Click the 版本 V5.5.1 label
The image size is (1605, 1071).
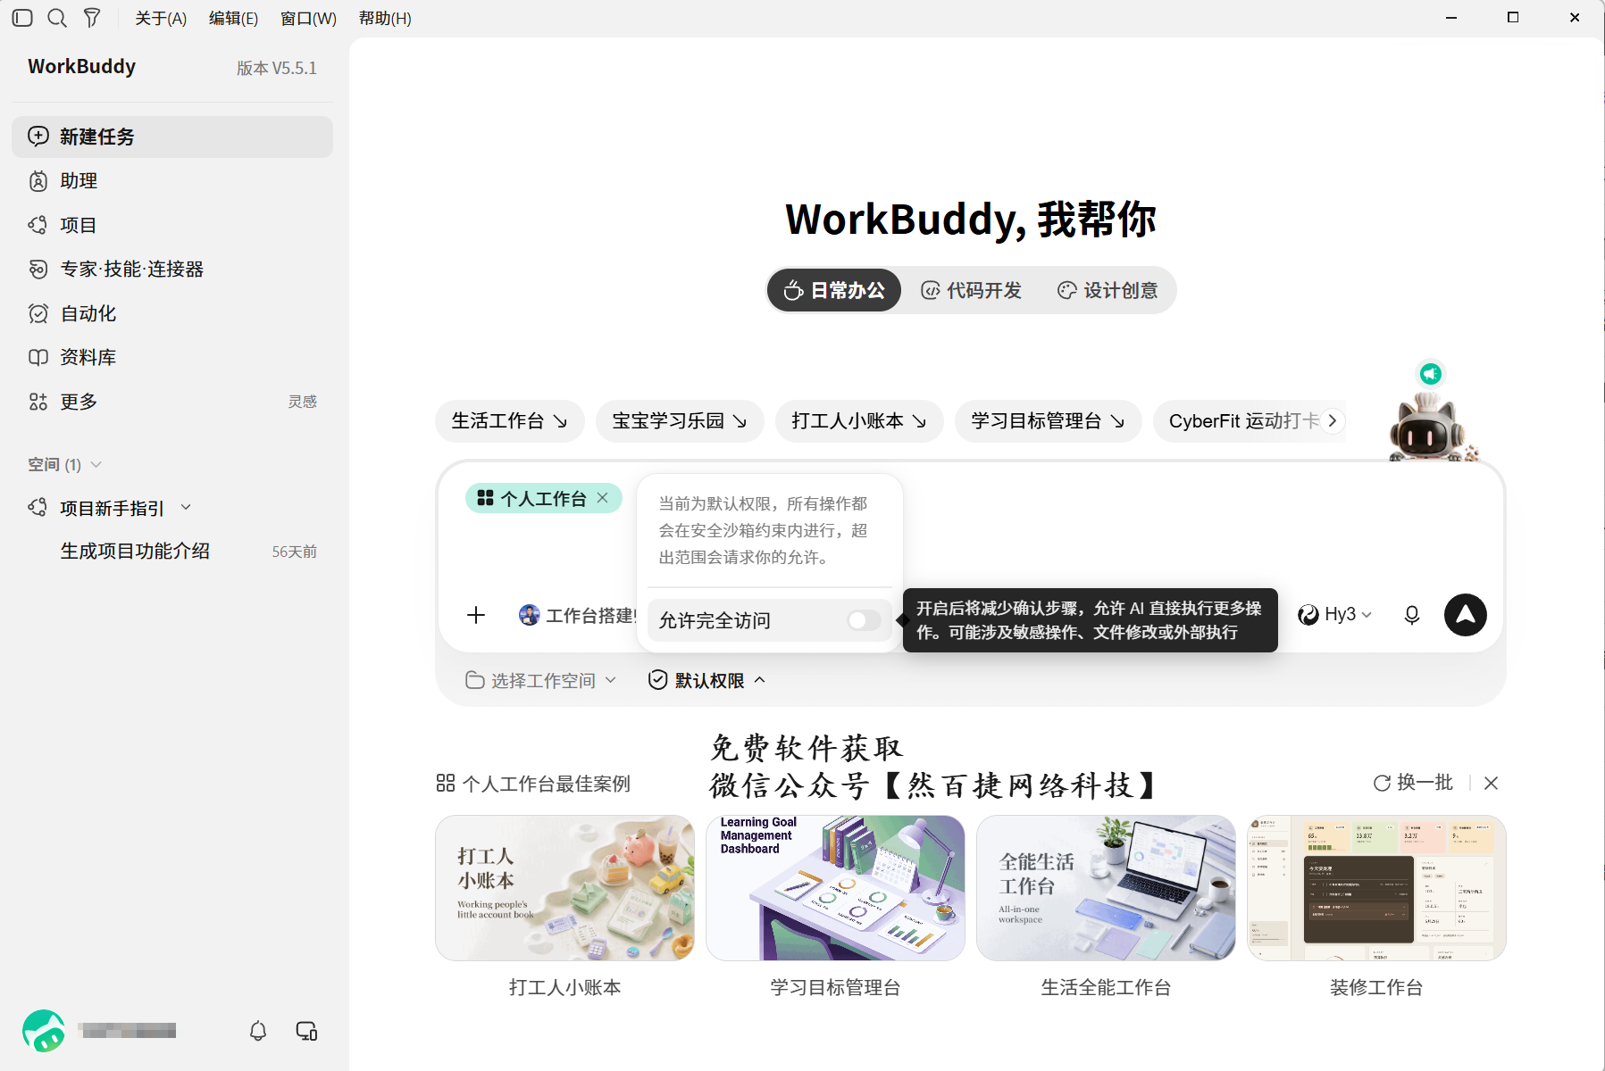tap(277, 68)
